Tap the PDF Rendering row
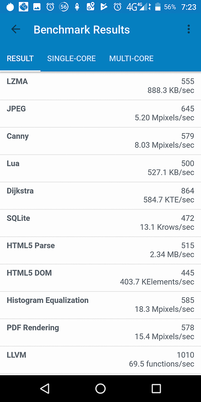 100,333
